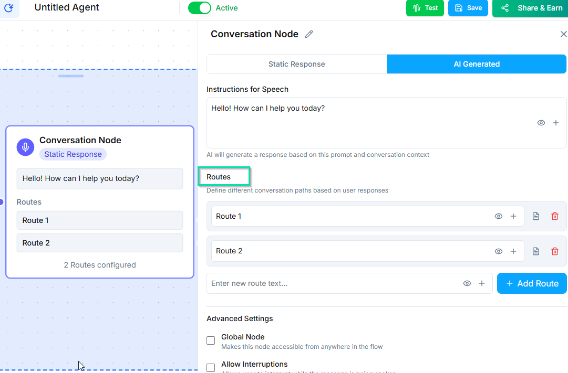Viewport: 568px width, 373px height.
Task: Click the Add Route button
Action: point(532,283)
